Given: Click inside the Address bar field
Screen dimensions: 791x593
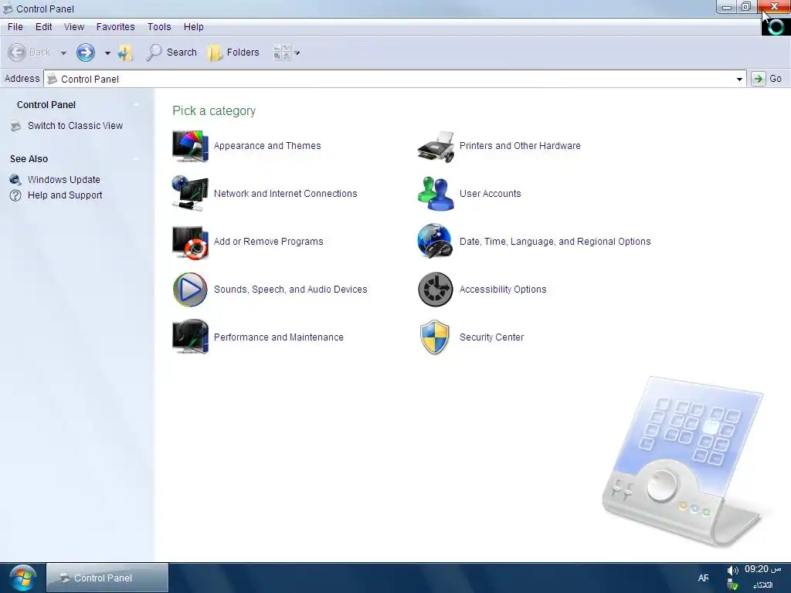Looking at the screenshot, I should [x=395, y=80].
